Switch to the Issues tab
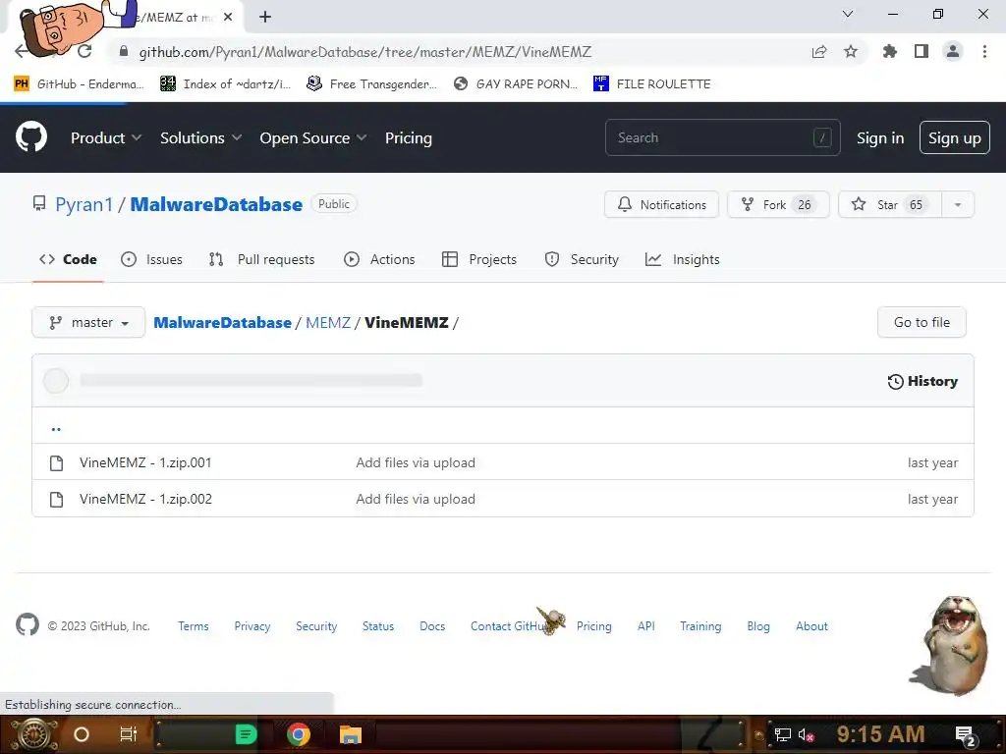1006x754 pixels. pos(152,259)
